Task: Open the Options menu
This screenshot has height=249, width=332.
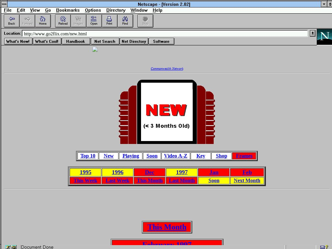Action: (x=93, y=10)
